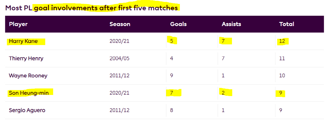
Task: Click Harry Kane's total of 12
Action: tap(282, 41)
